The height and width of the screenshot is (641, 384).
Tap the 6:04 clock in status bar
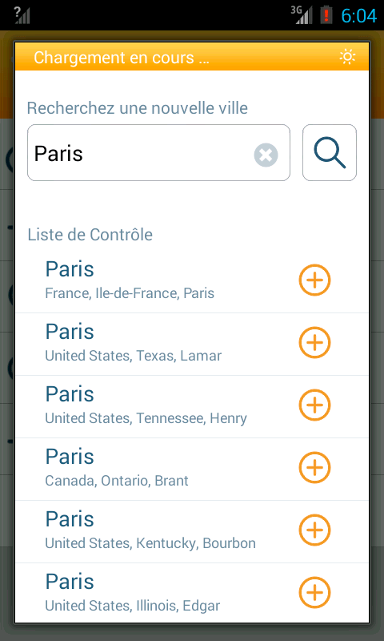point(358,16)
